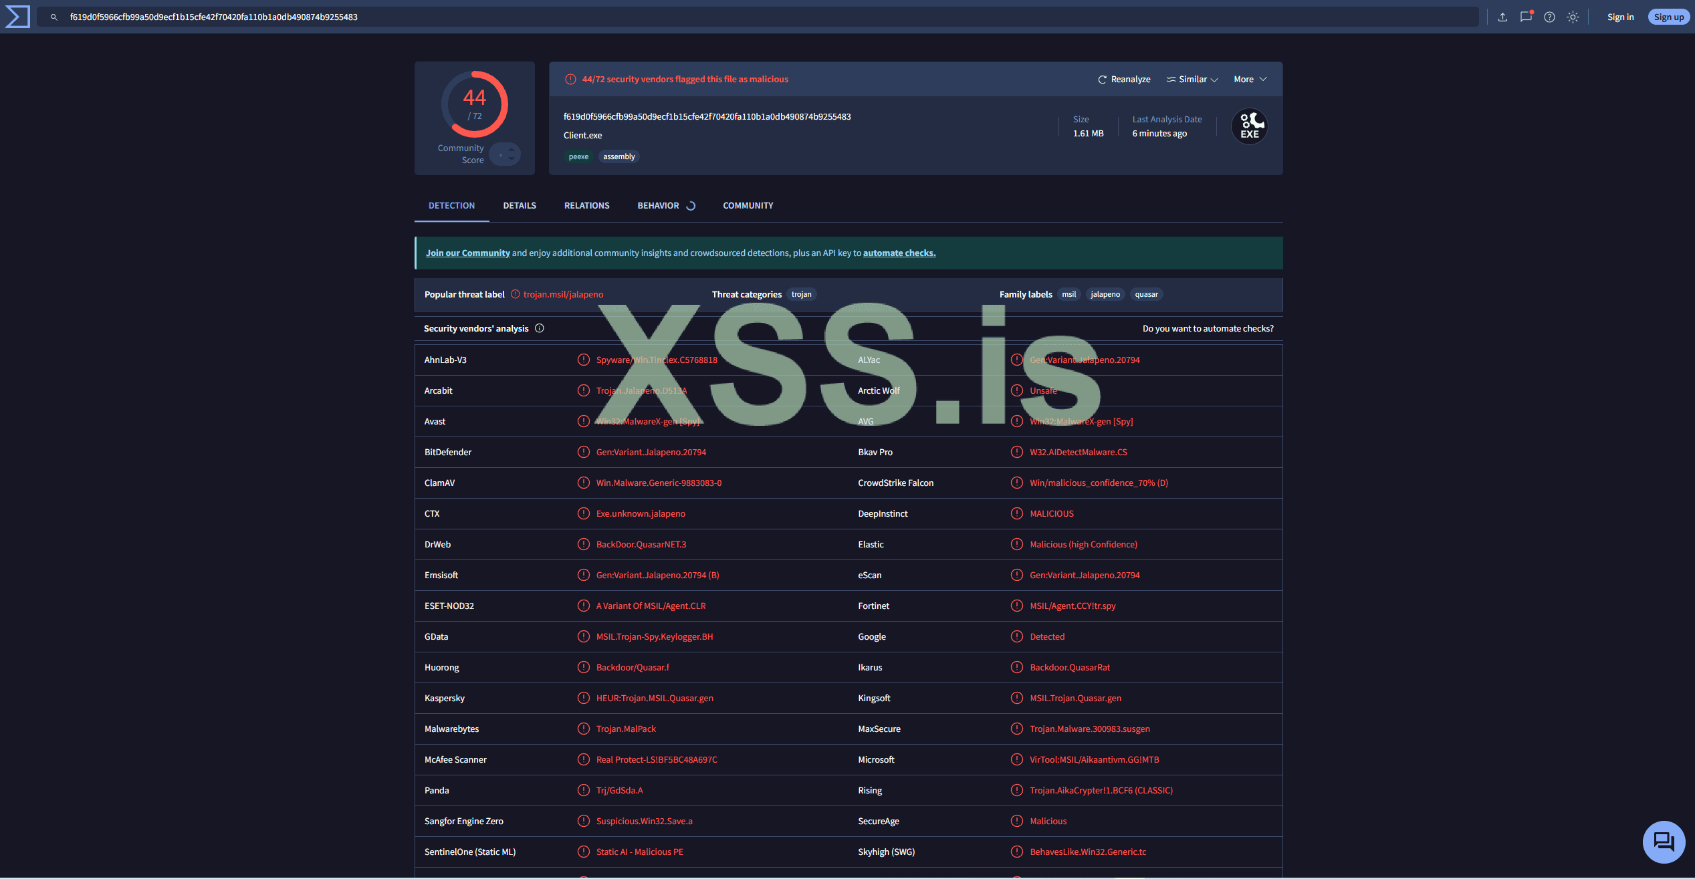Click the search magnifier icon

coord(53,17)
